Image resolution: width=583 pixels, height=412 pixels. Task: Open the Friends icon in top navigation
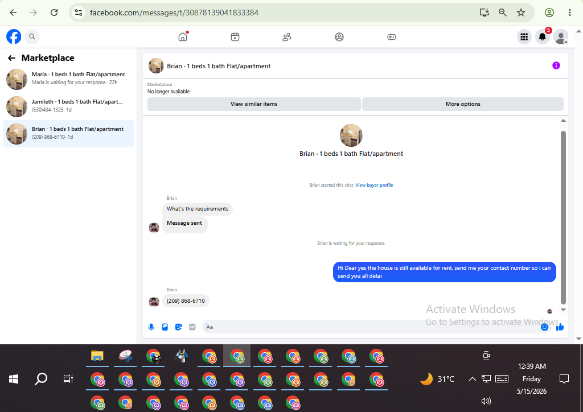coord(287,37)
